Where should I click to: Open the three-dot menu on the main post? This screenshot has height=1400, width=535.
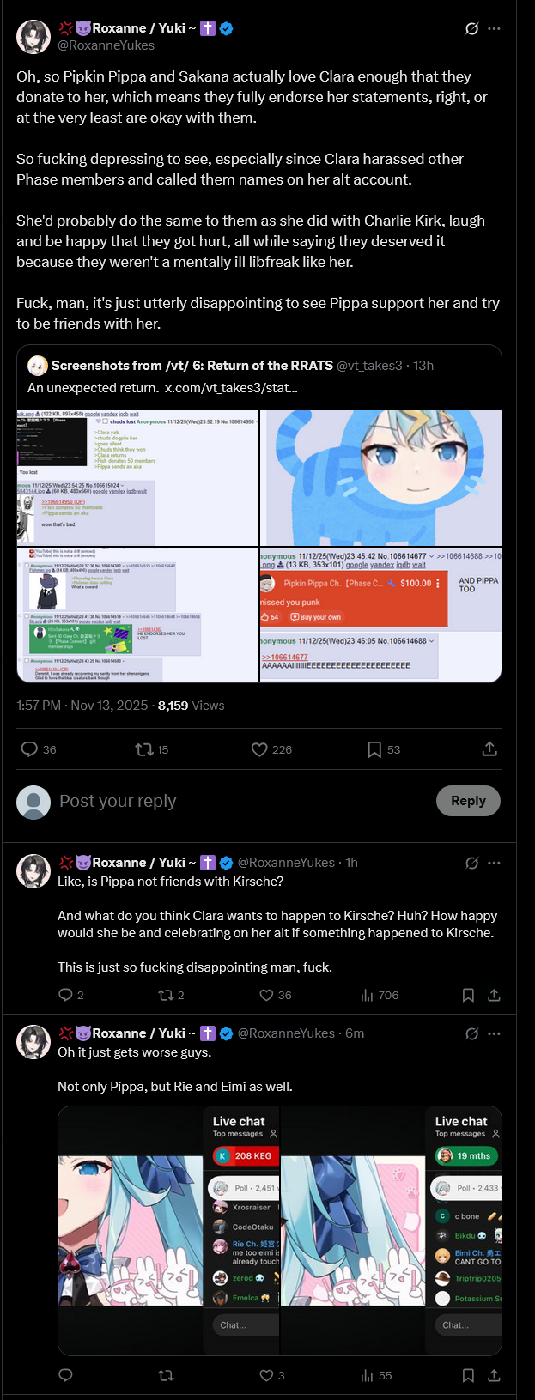coord(494,28)
